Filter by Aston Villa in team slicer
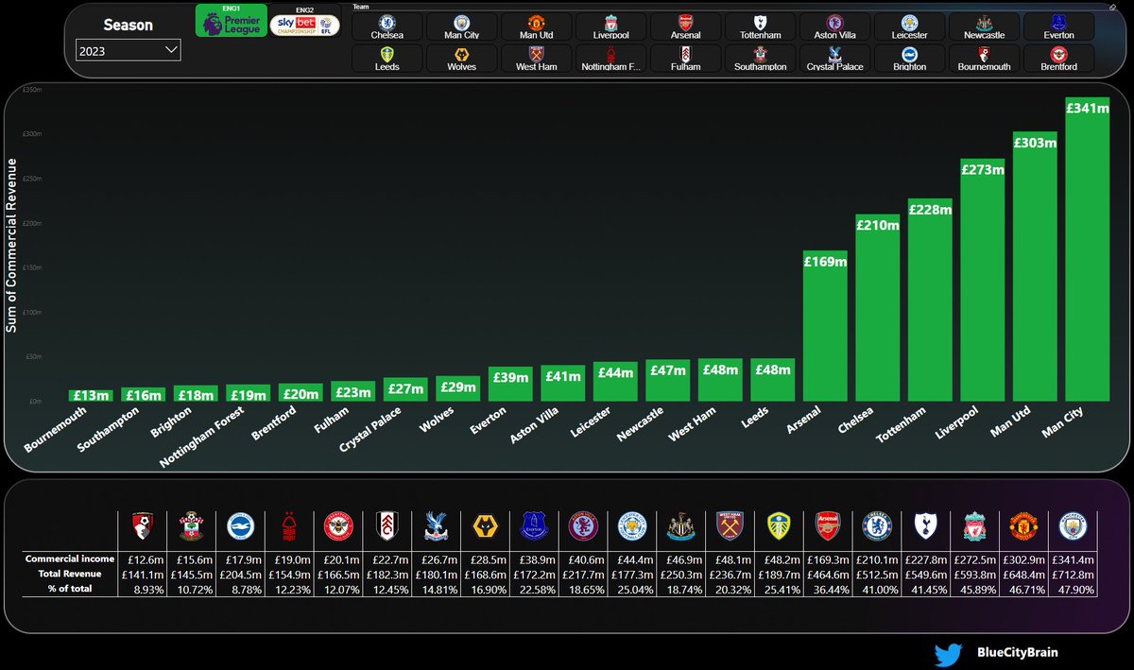1134x670 pixels. pyautogui.click(x=834, y=26)
